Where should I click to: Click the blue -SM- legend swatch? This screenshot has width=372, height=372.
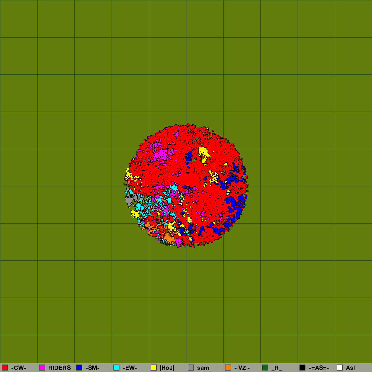coord(79,368)
